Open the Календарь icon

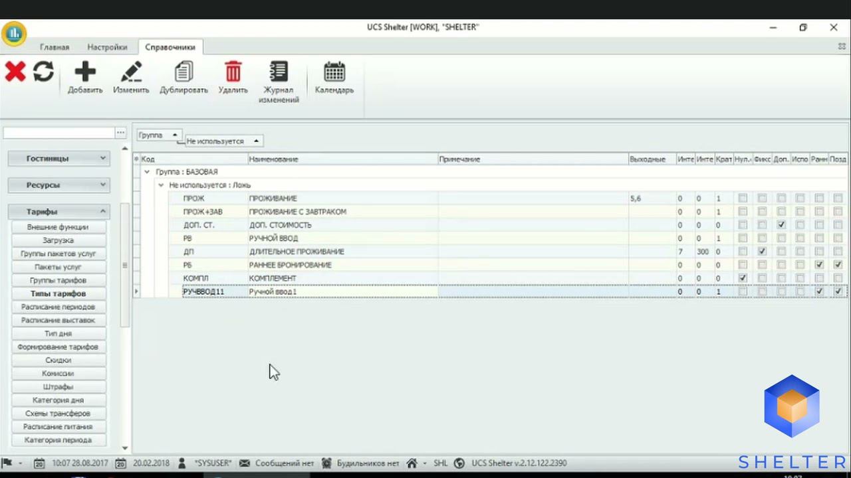coord(334,71)
